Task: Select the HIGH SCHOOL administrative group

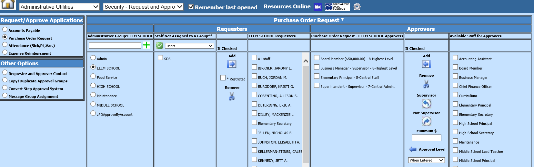Action: (x=93, y=86)
